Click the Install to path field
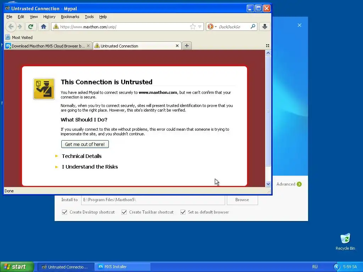 coord(153,200)
